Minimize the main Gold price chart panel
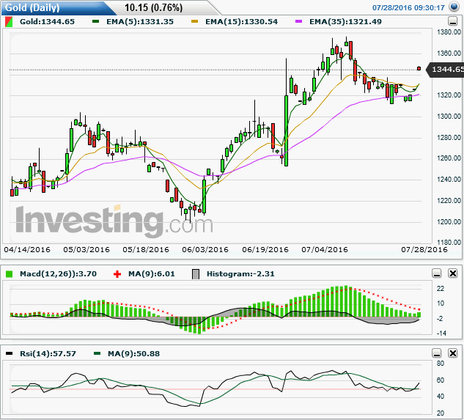 [452, 21]
